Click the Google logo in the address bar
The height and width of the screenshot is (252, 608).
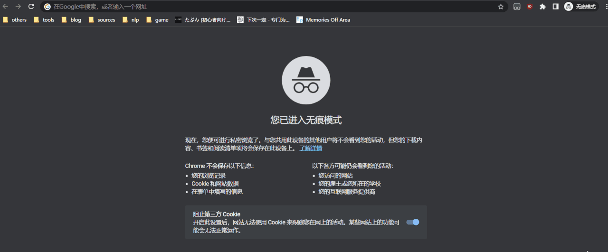pos(47,7)
